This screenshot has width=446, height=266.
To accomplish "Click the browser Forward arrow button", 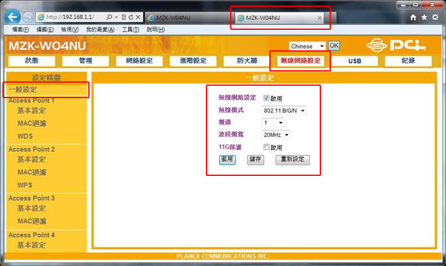I will tap(28, 17).
